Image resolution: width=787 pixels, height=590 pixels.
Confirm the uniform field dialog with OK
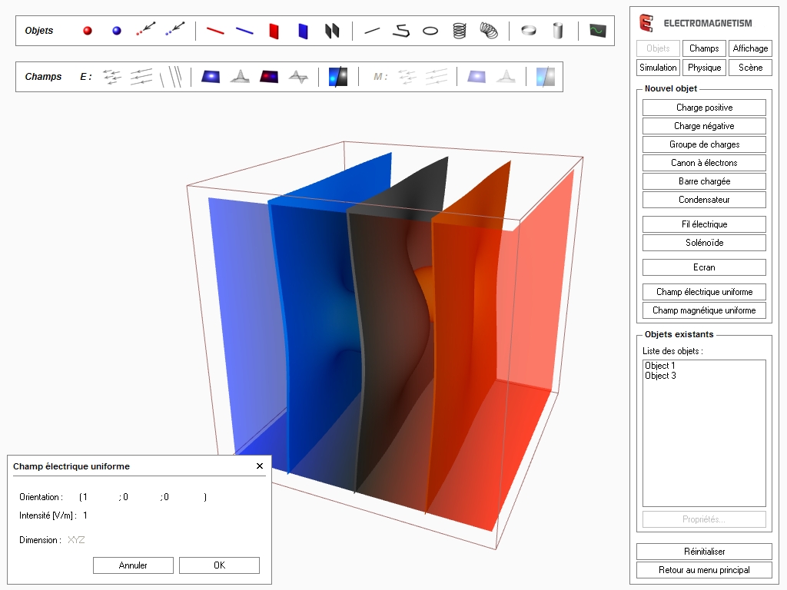click(219, 565)
